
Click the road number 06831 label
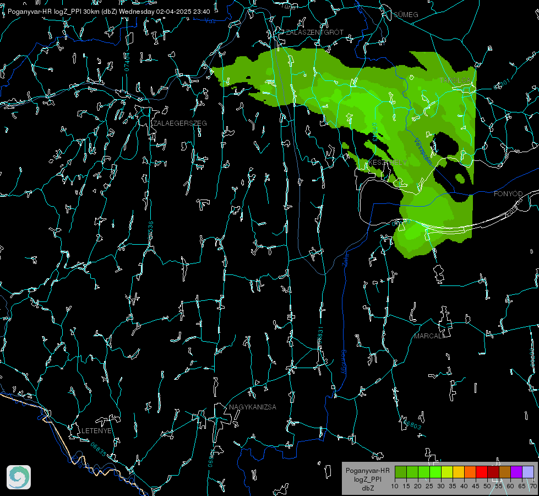[320, 336]
